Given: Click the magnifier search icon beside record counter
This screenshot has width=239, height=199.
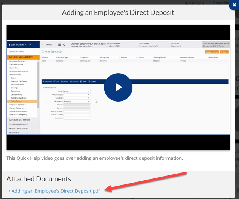Looking at the screenshot, I should point(64,44).
